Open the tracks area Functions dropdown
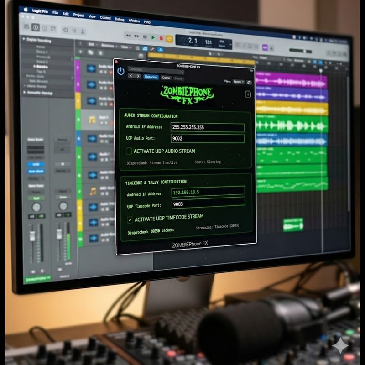 click(109, 46)
